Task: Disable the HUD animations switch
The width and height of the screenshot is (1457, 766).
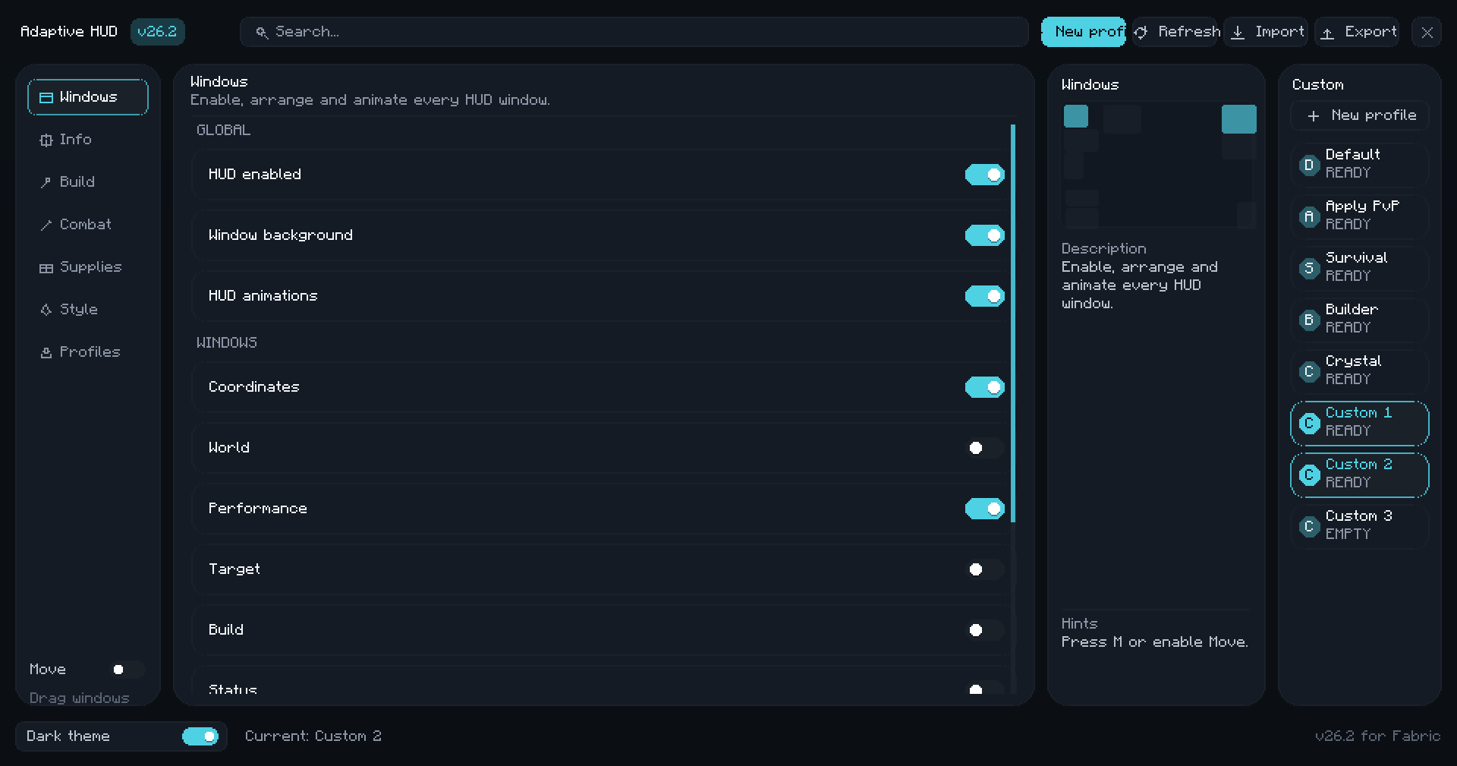Action: (x=985, y=296)
